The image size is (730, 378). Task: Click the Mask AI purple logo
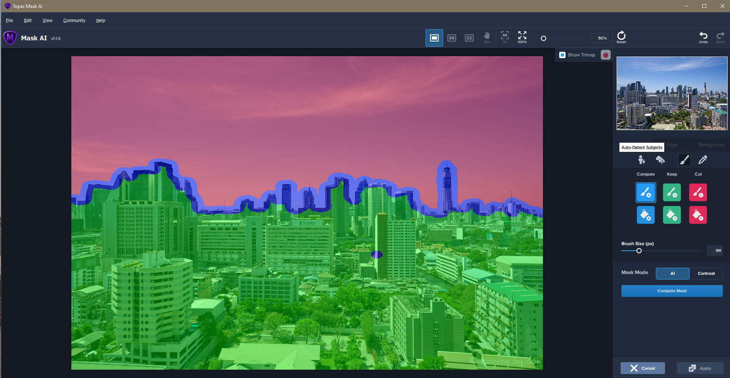[x=10, y=38]
